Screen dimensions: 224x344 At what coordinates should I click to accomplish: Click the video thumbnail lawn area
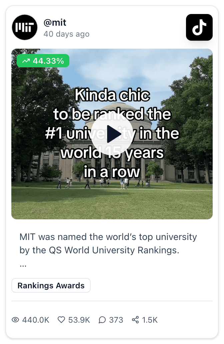coord(112,203)
